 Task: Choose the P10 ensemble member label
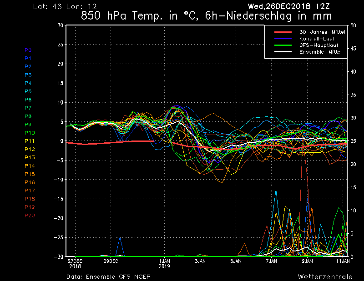point(30,133)
